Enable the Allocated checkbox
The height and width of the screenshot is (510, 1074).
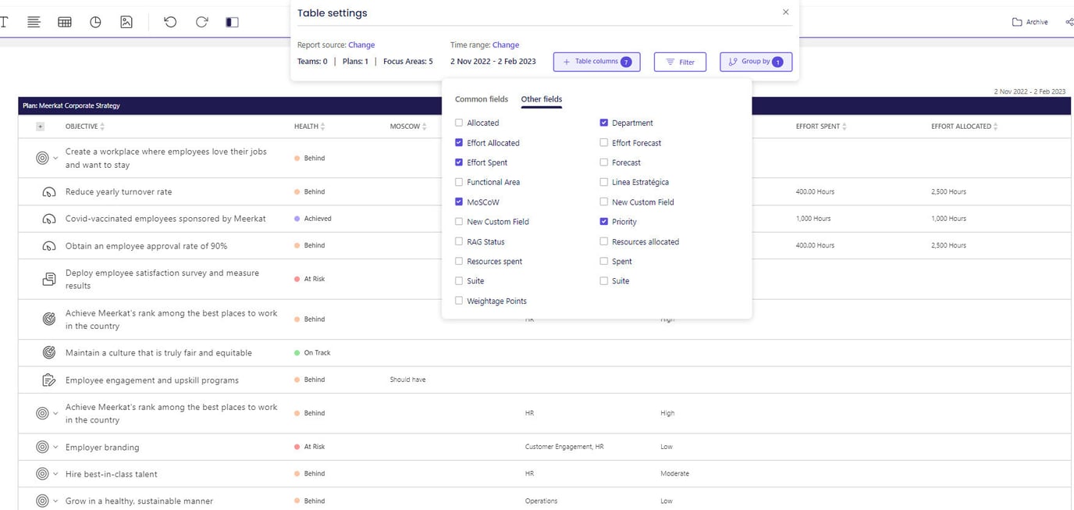[459, 123]
